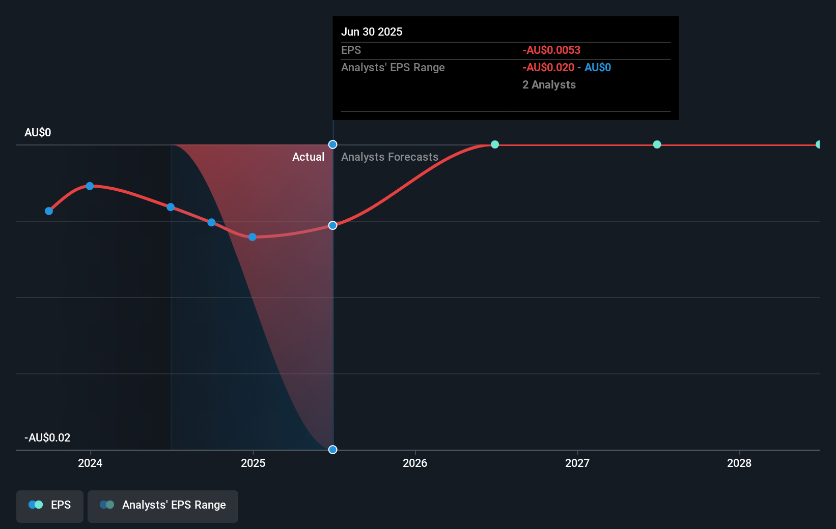
Task: Select the Analysts Forecasts section label
Action: coord(389,157)
